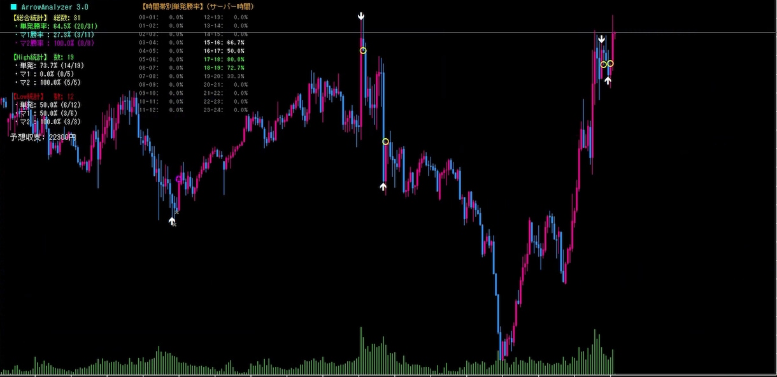Select the down arrow atop the central price spike
The width and height of the screenshot is (777, 377).
(x=361, y=16)
